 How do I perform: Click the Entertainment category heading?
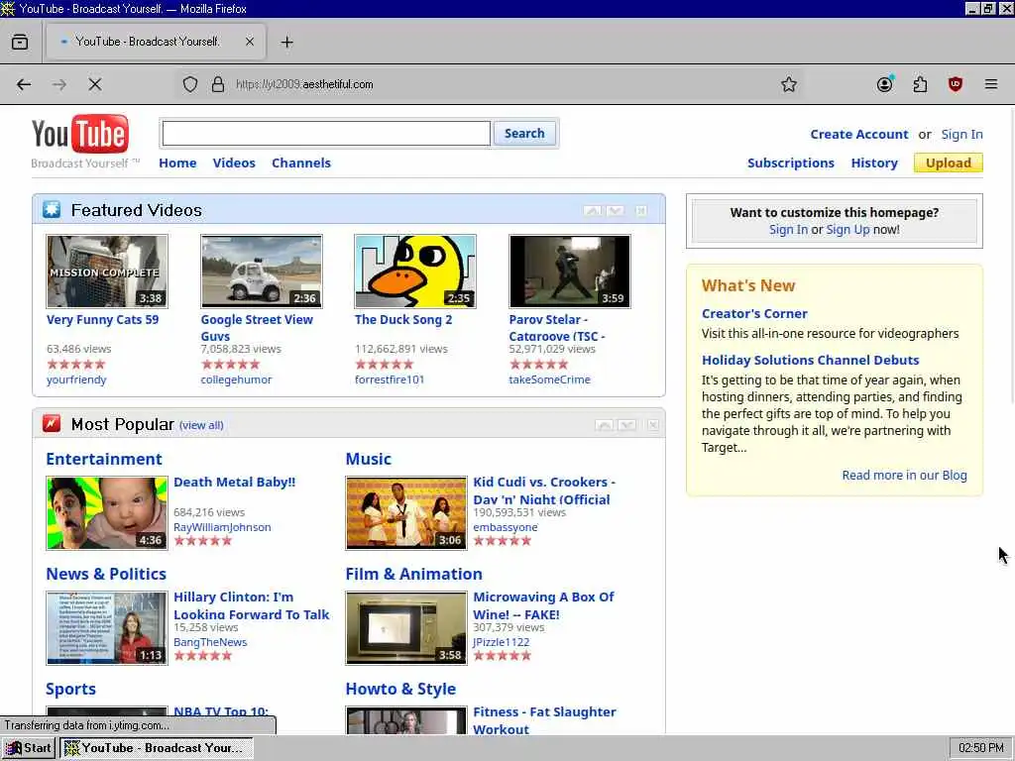pos(103,459)
